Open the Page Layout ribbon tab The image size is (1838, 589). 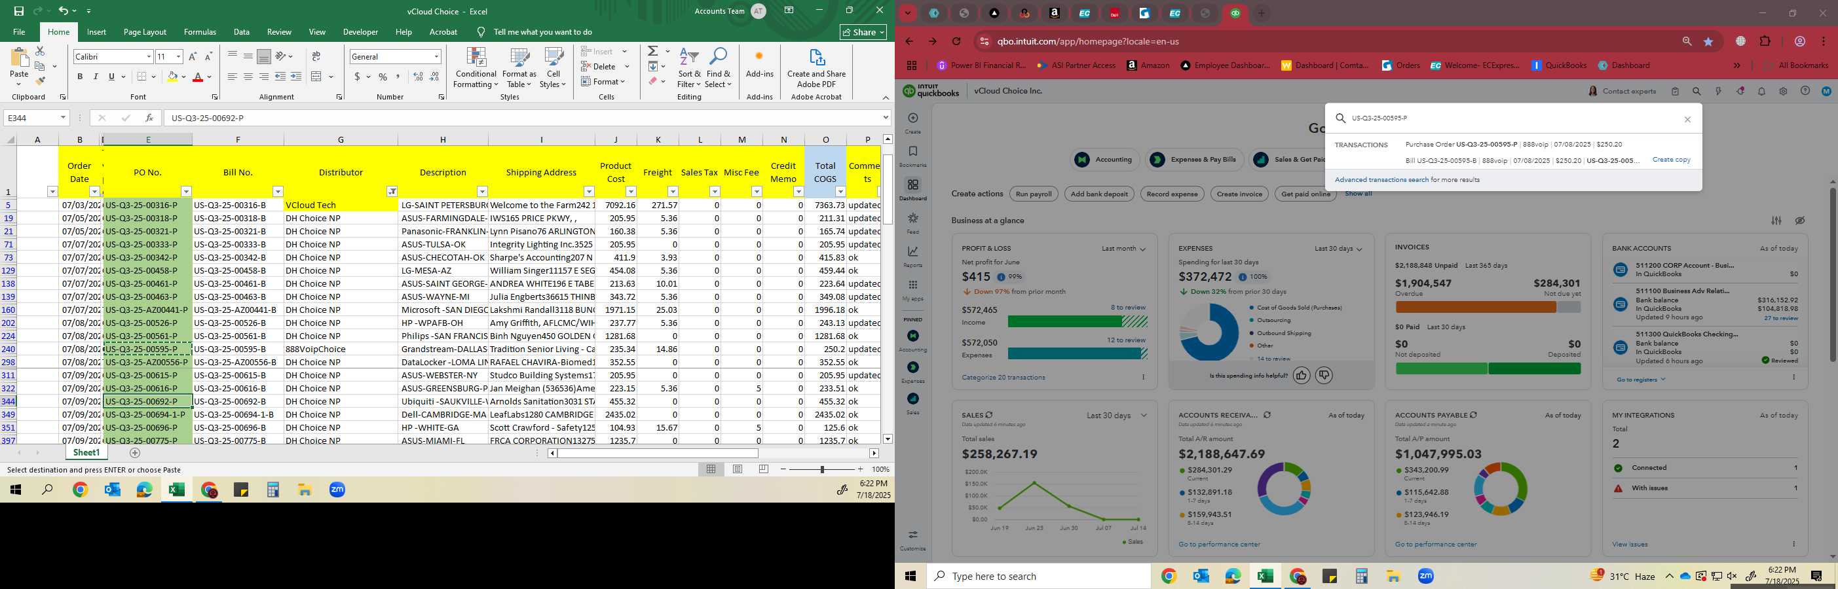pos(145,32)
